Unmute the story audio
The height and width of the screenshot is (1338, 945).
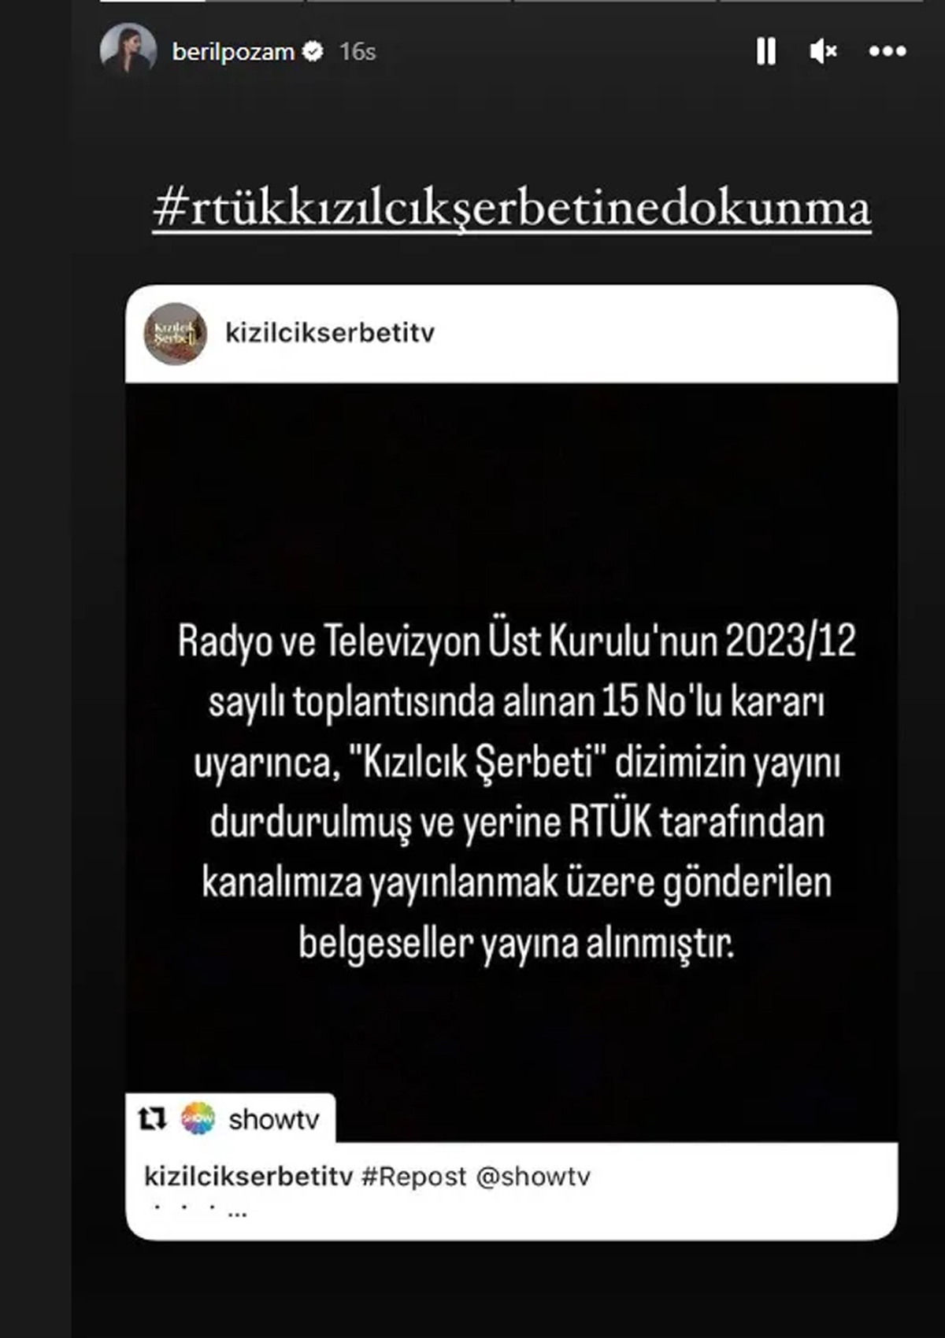point(823,51)
